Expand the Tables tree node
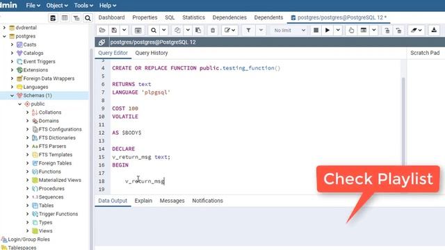Image resolution: width=445 pixels, height=250 pixels. [28, 206]
